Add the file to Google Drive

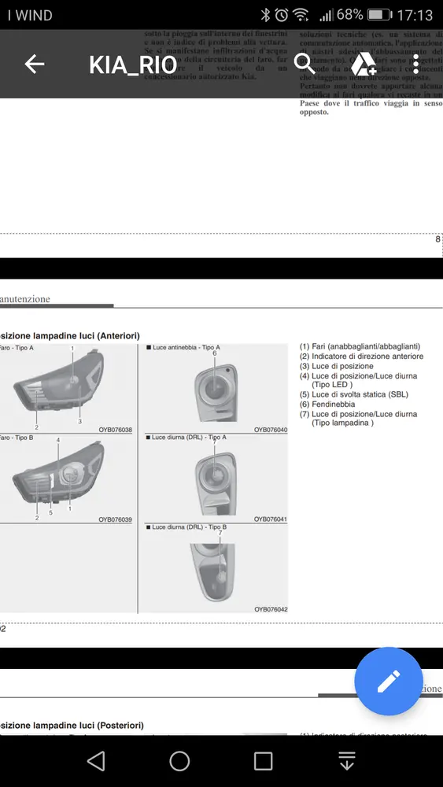point(364,65)
